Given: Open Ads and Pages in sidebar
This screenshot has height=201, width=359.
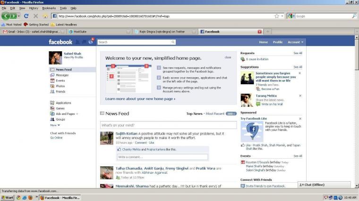Looking at the screenshot, I should point(65,114).
